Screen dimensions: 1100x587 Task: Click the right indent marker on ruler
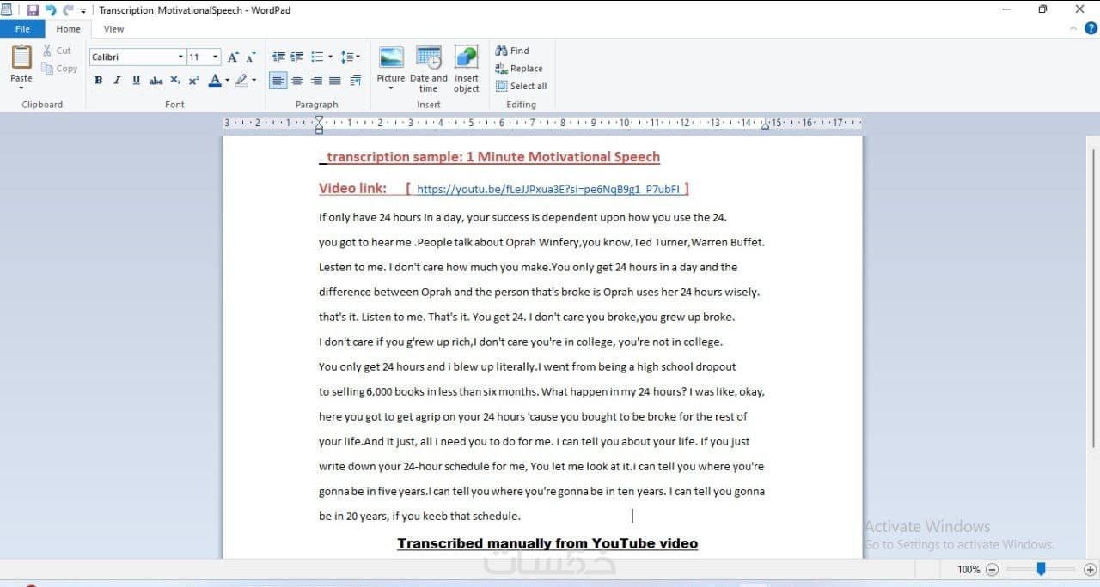tap(765, 126)
